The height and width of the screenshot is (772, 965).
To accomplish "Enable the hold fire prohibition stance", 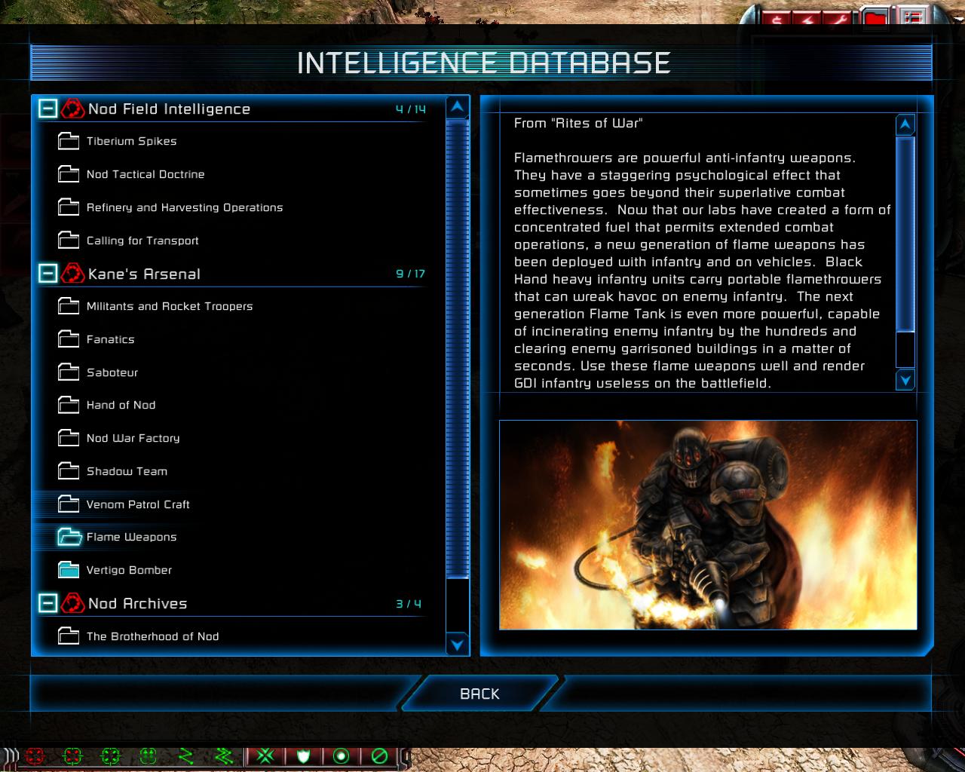I will click(380, 755).
